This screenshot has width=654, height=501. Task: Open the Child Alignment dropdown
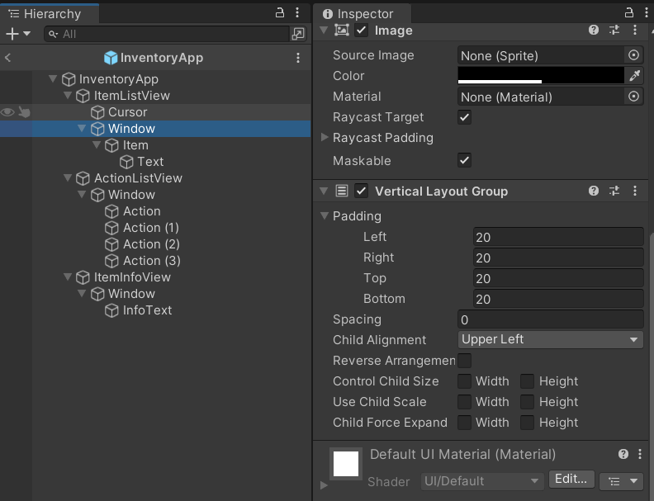pyautogui.click(x=550, y=339)
